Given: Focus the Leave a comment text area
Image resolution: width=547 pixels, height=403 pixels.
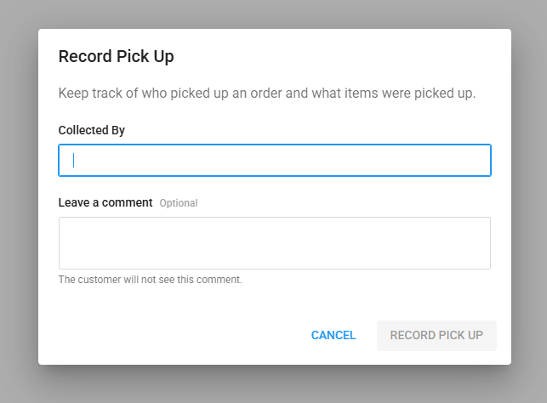Looking at the screenshot, I should (x=274, y=243).
